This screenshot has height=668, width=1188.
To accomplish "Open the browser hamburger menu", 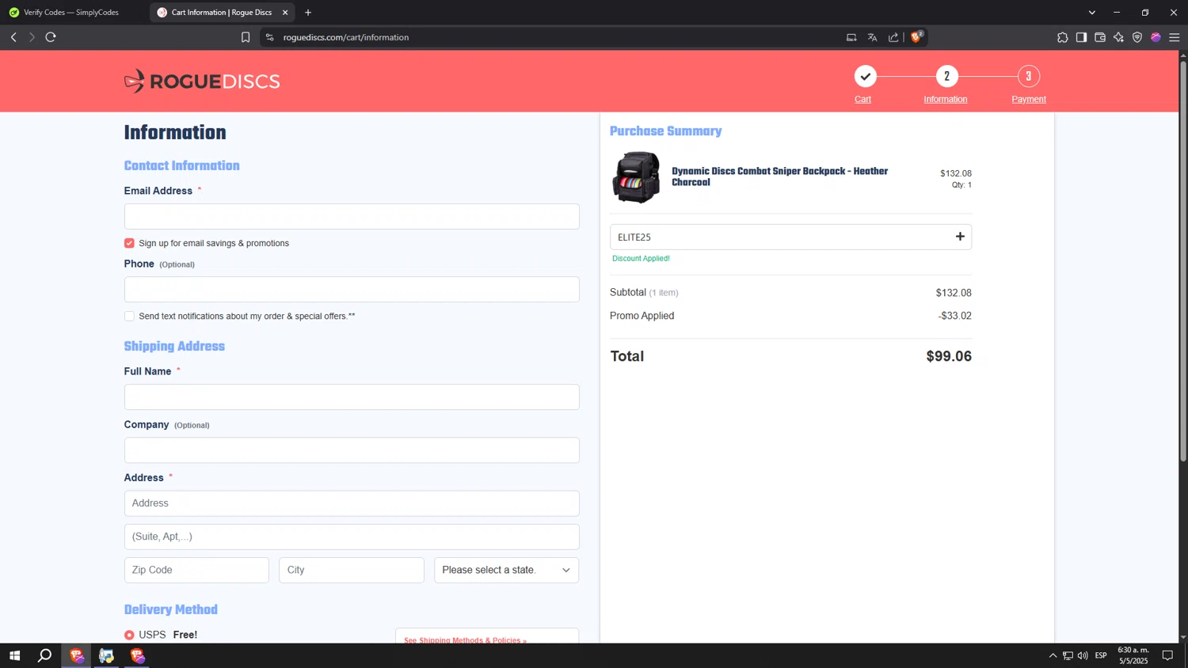I will pos(1175,37).
